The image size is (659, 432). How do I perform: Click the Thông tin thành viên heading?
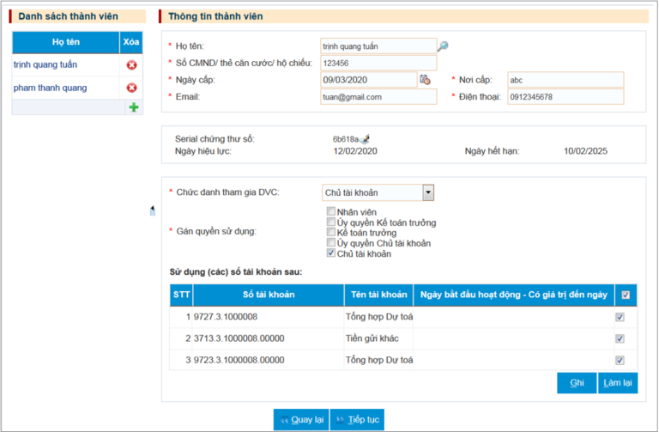215,16
